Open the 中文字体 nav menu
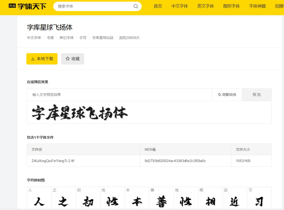Screen dimensions: 284x210 click(180, 6)
